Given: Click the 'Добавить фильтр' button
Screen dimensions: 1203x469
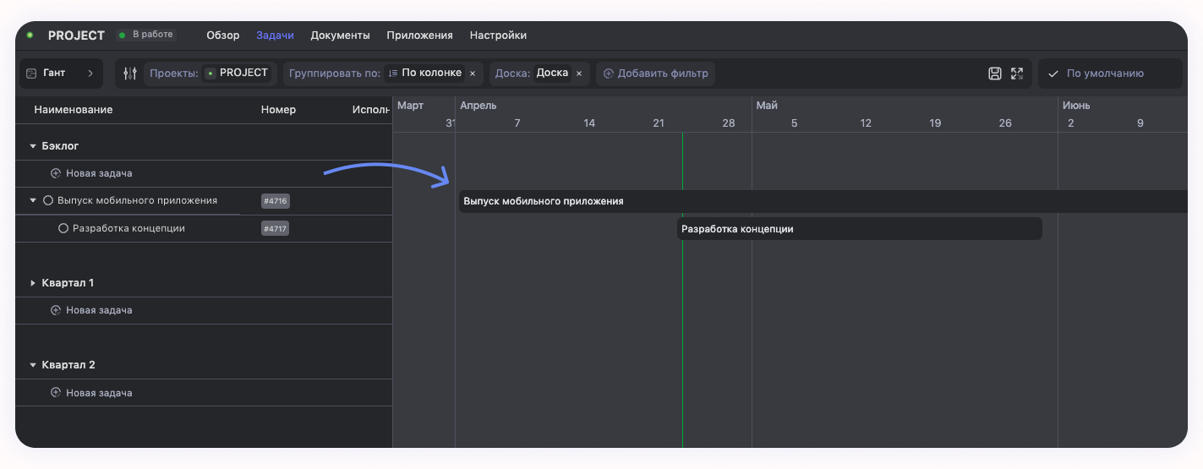Looking at the screenshot, I should click(x=655, y=74).
